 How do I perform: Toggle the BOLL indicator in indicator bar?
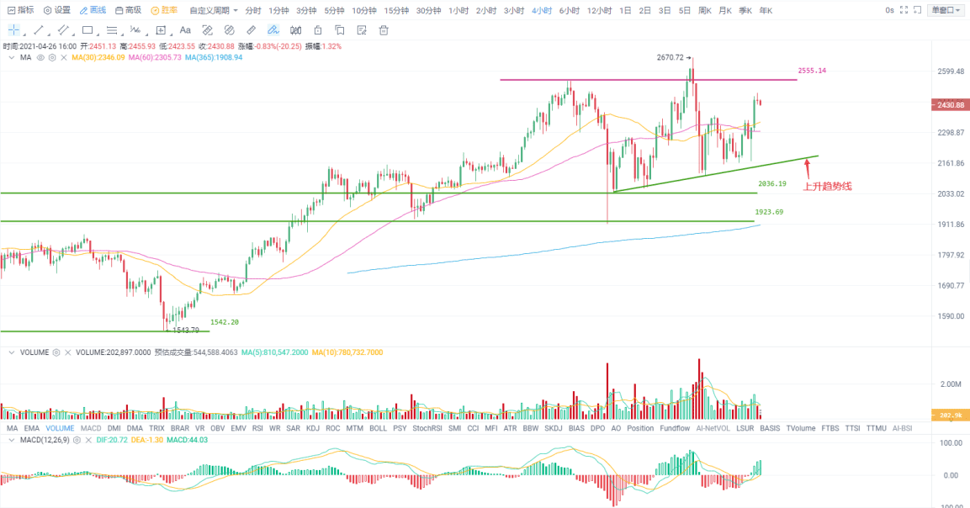pos(378,428)
